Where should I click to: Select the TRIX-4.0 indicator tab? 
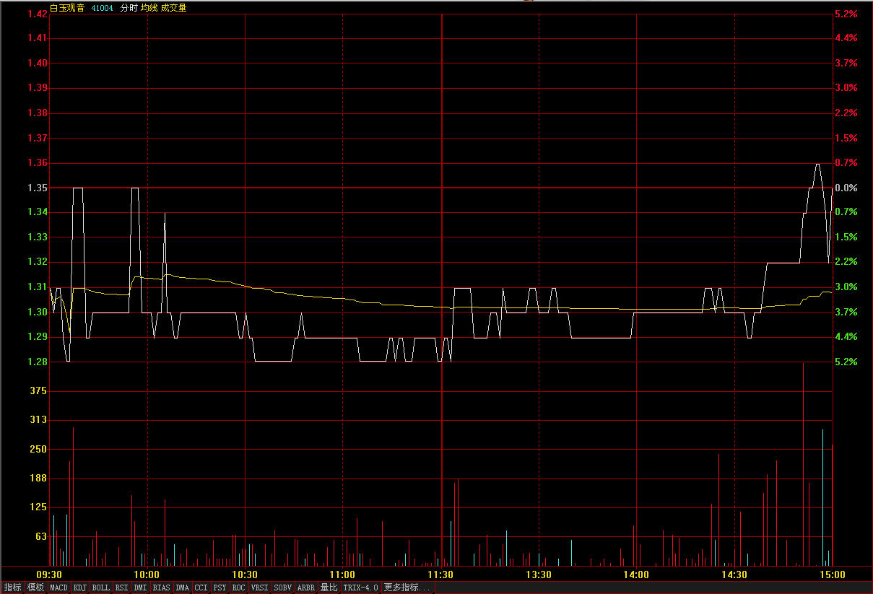click(361, 588)
